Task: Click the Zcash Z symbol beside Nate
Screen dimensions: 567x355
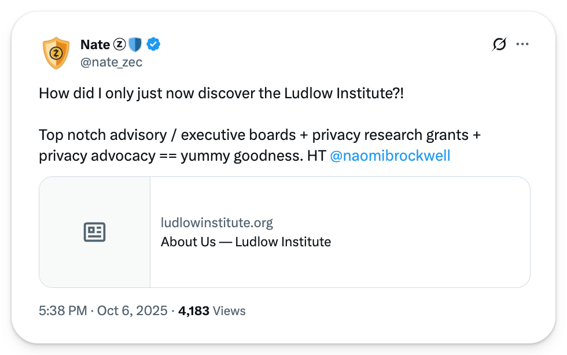Action: (x=120, y=44)
